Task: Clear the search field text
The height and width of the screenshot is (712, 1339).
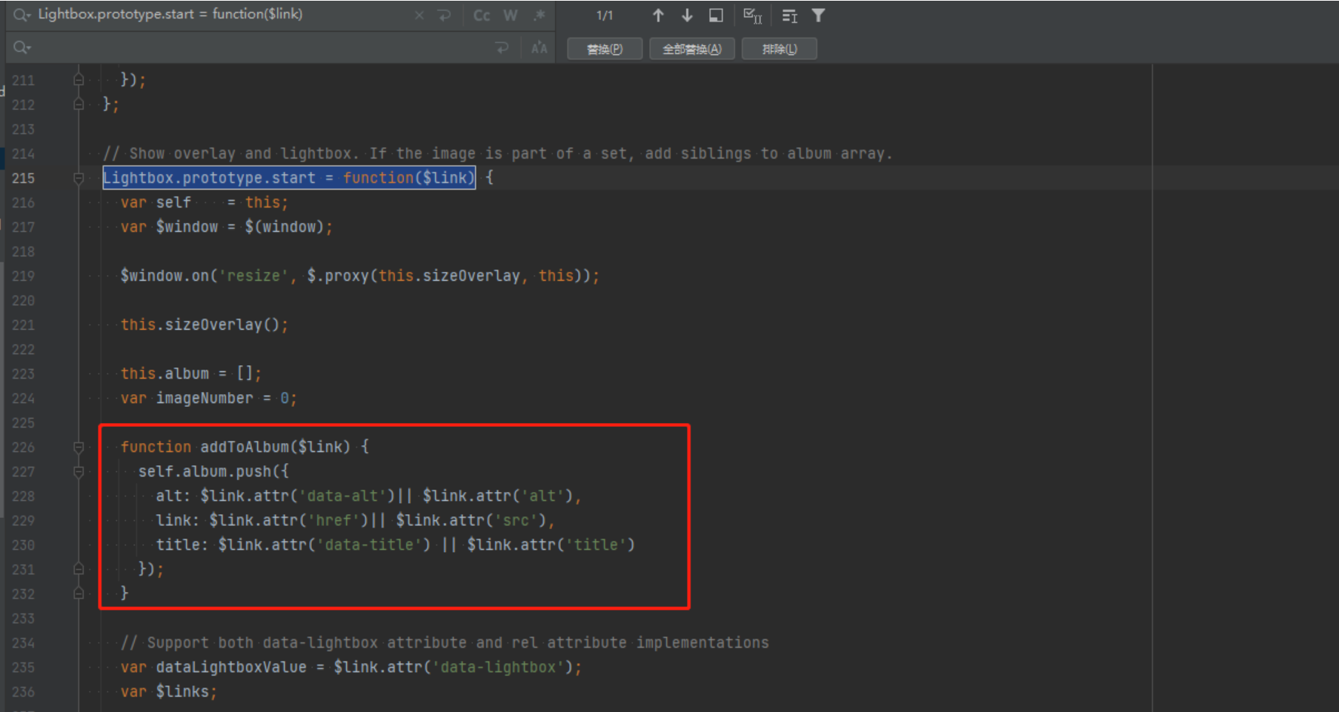Action: (x=419, y=16)
